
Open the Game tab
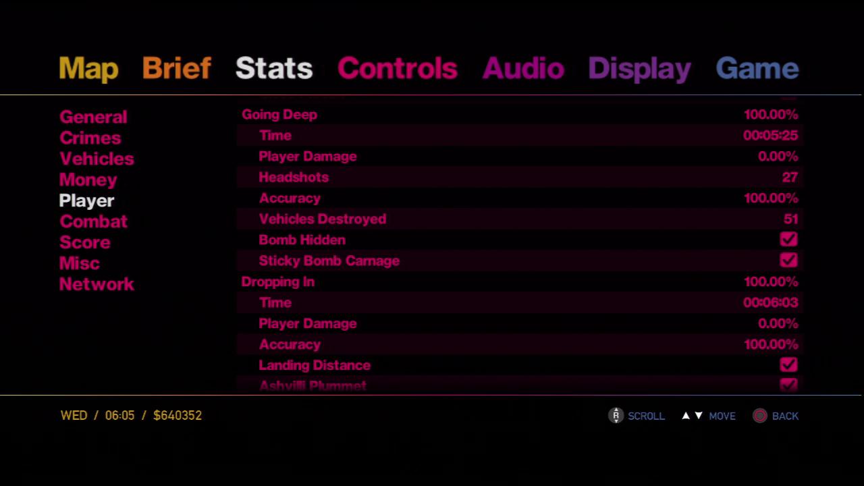click(x=757, y=69)
